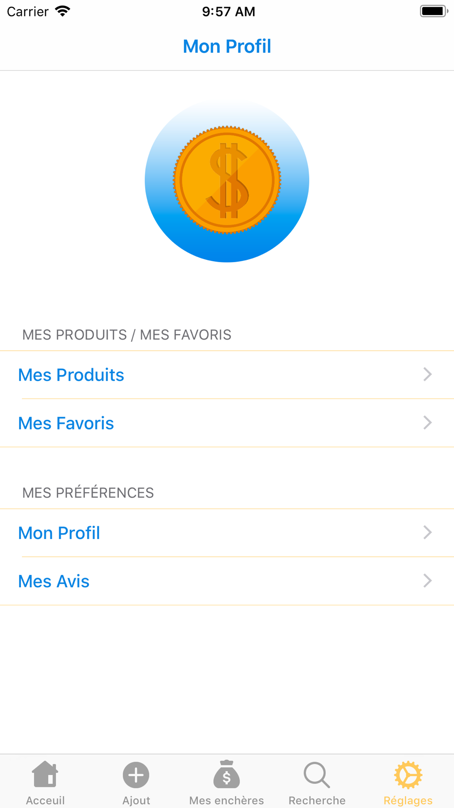Open the Mes Favoris link
Image resolution: width=454 pixels, height=808 pixels.
(66, 423)
